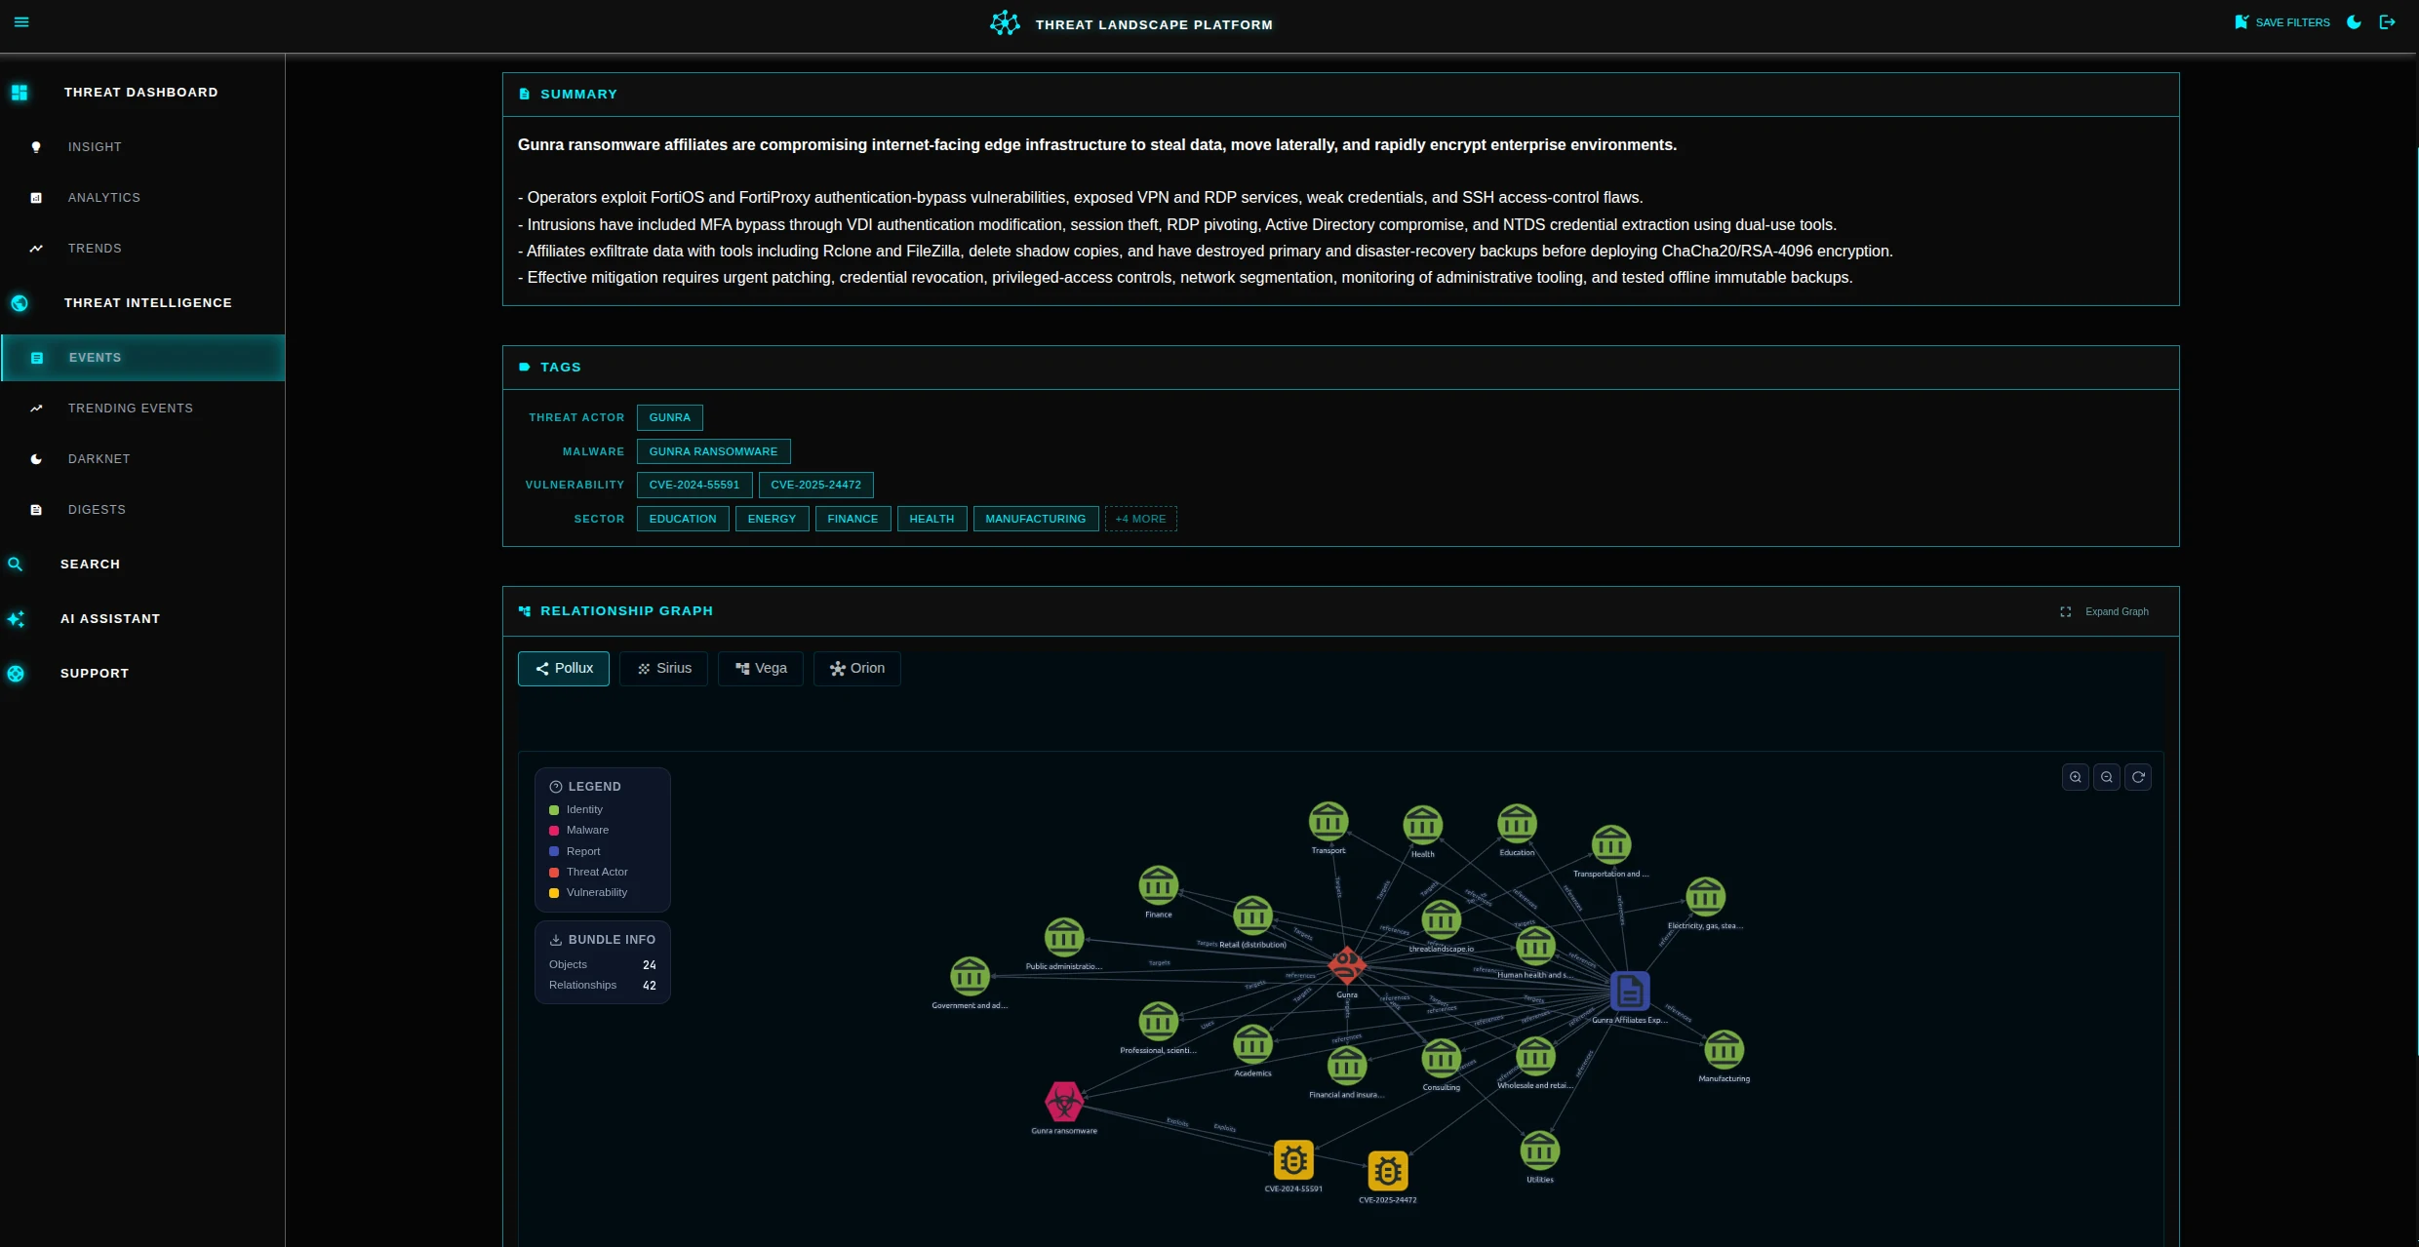
Task: Select the Gunra threat actor node
Action: coord(1347,965)
